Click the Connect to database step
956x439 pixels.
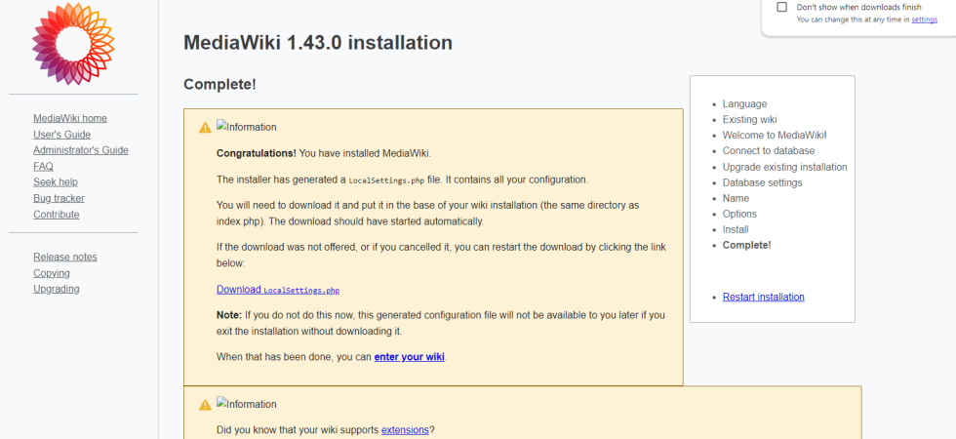click(769, 150)
